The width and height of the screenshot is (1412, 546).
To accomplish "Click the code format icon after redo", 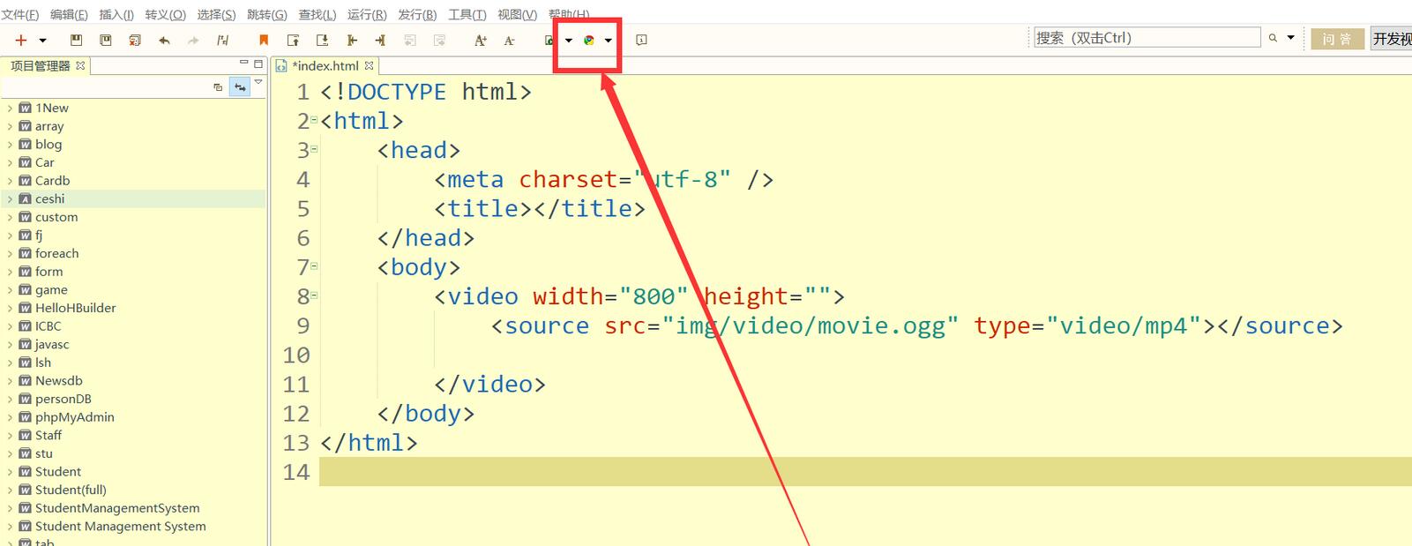I will (x=222, y=40).
